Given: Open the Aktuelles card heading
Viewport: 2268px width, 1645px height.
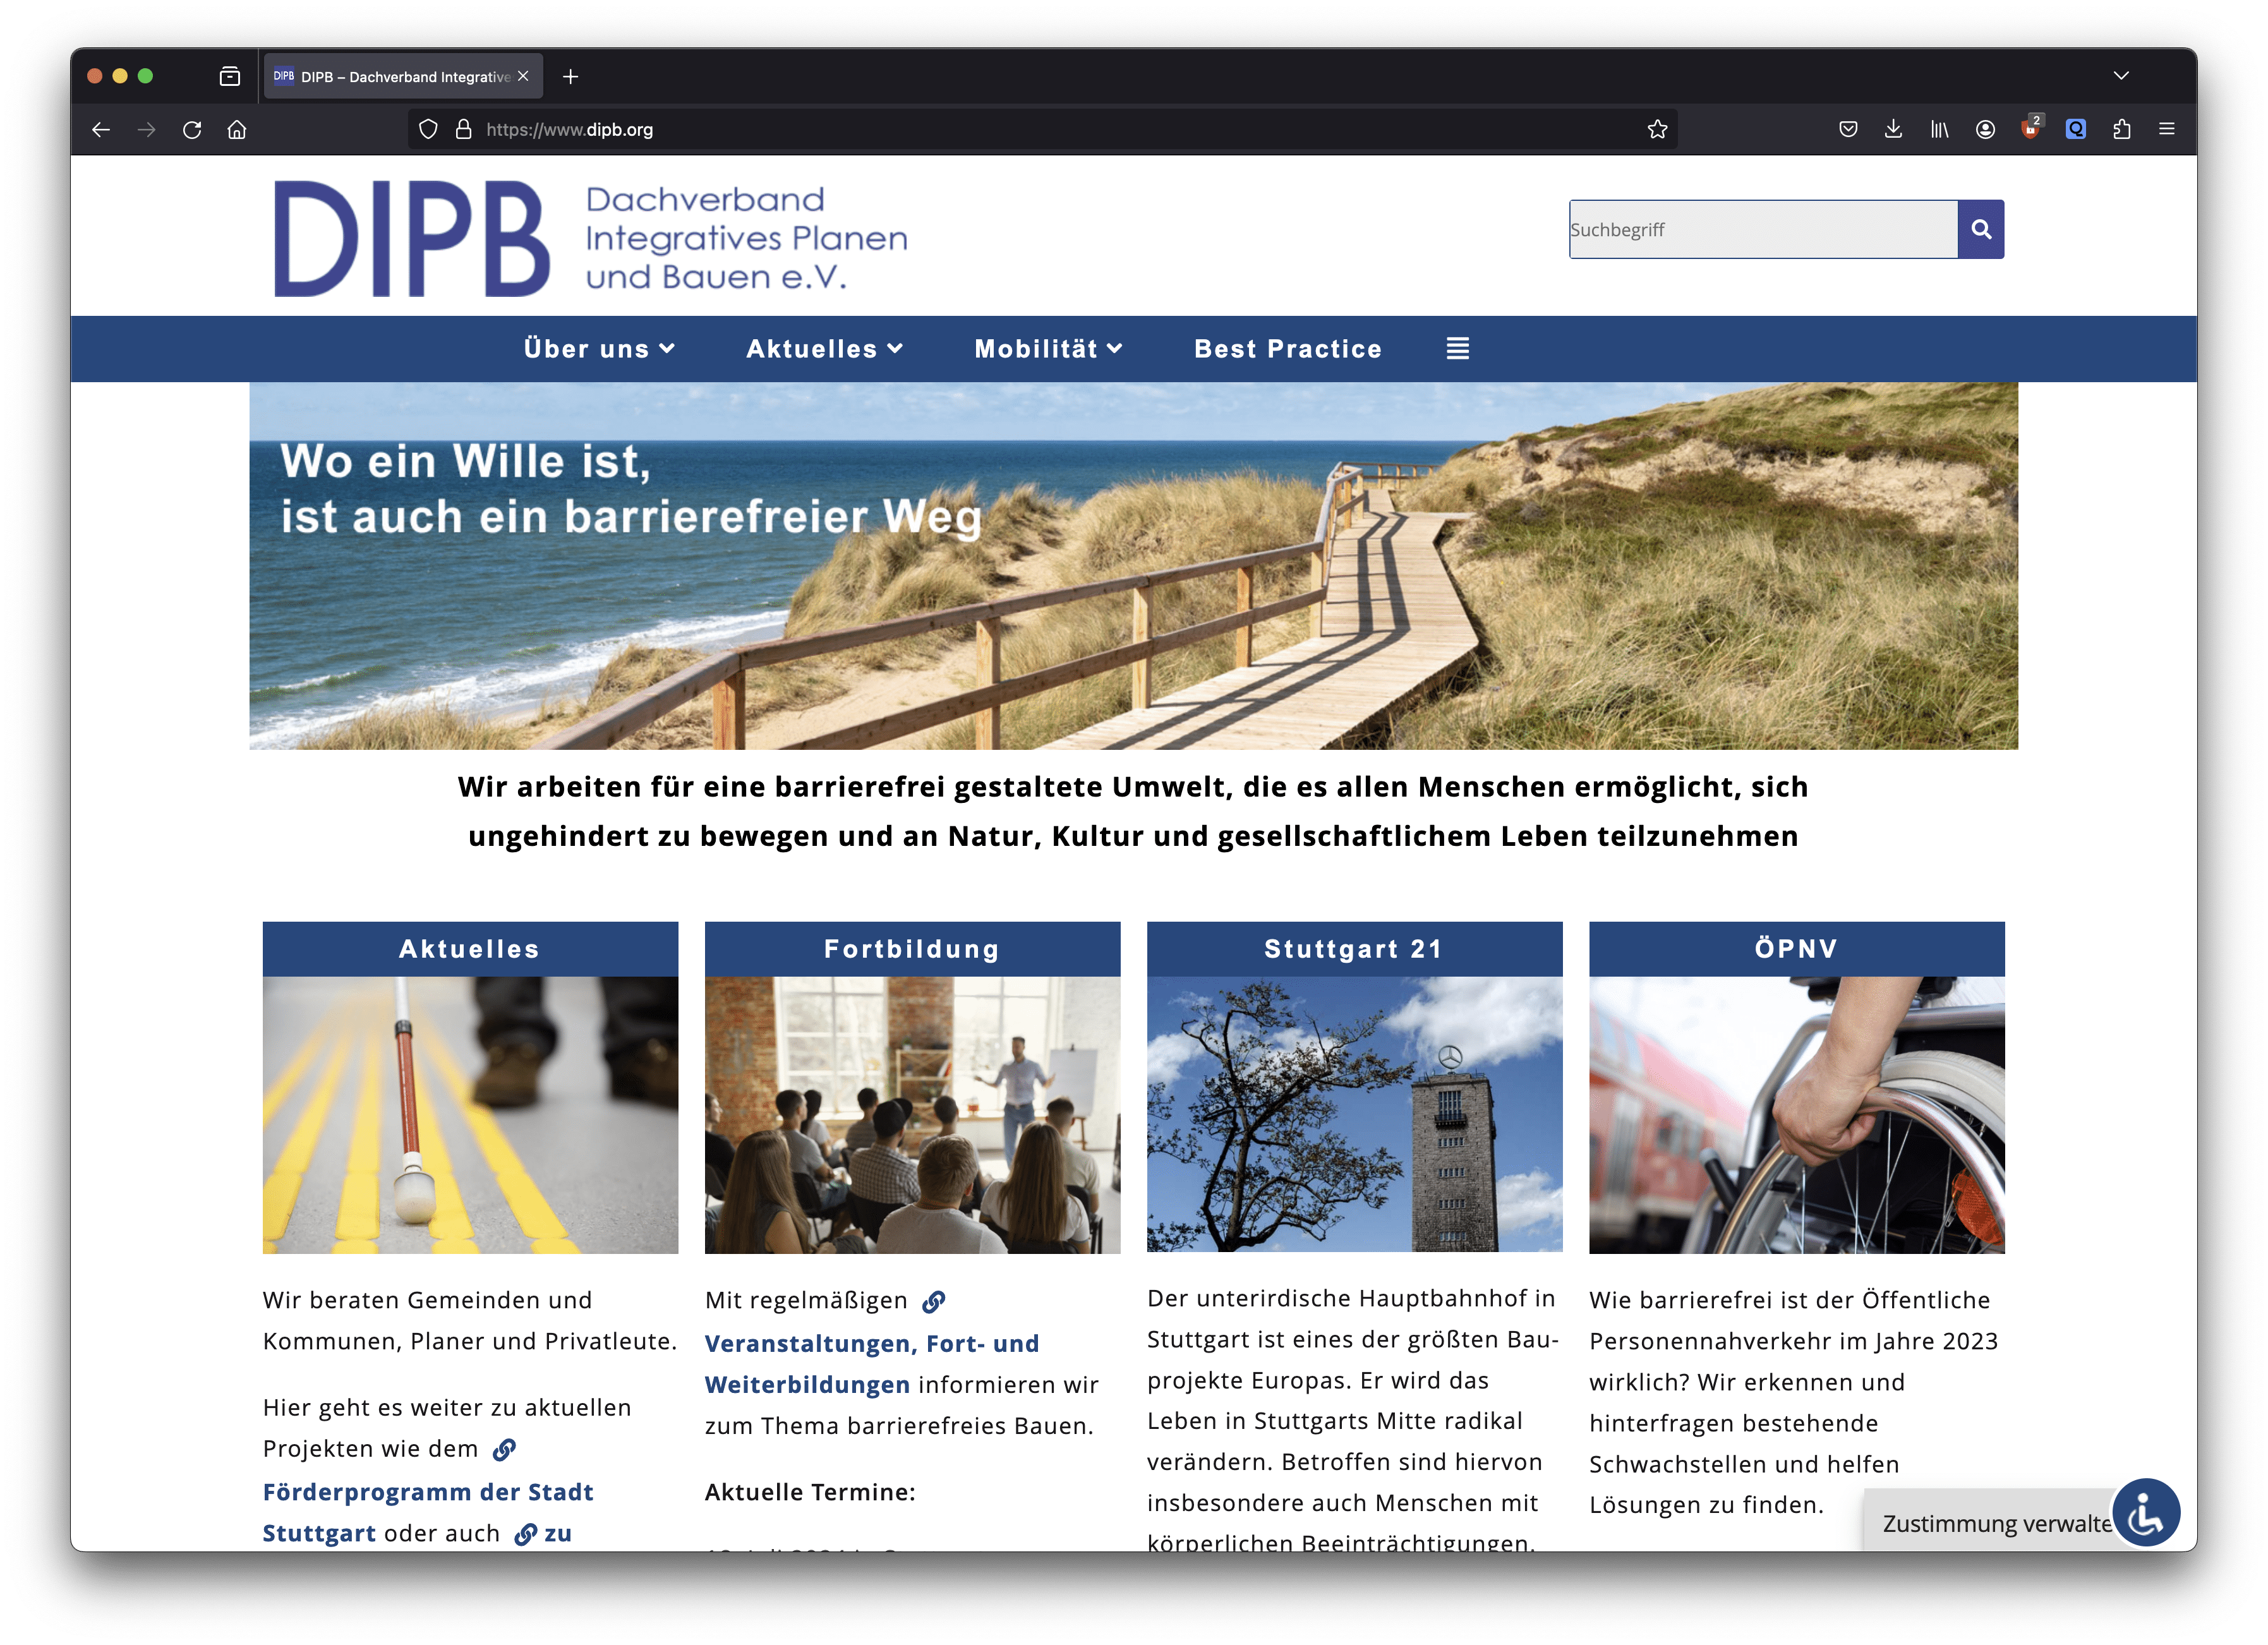Looking at the screenshot, I should pyautogui.click(x=470, y=948).
